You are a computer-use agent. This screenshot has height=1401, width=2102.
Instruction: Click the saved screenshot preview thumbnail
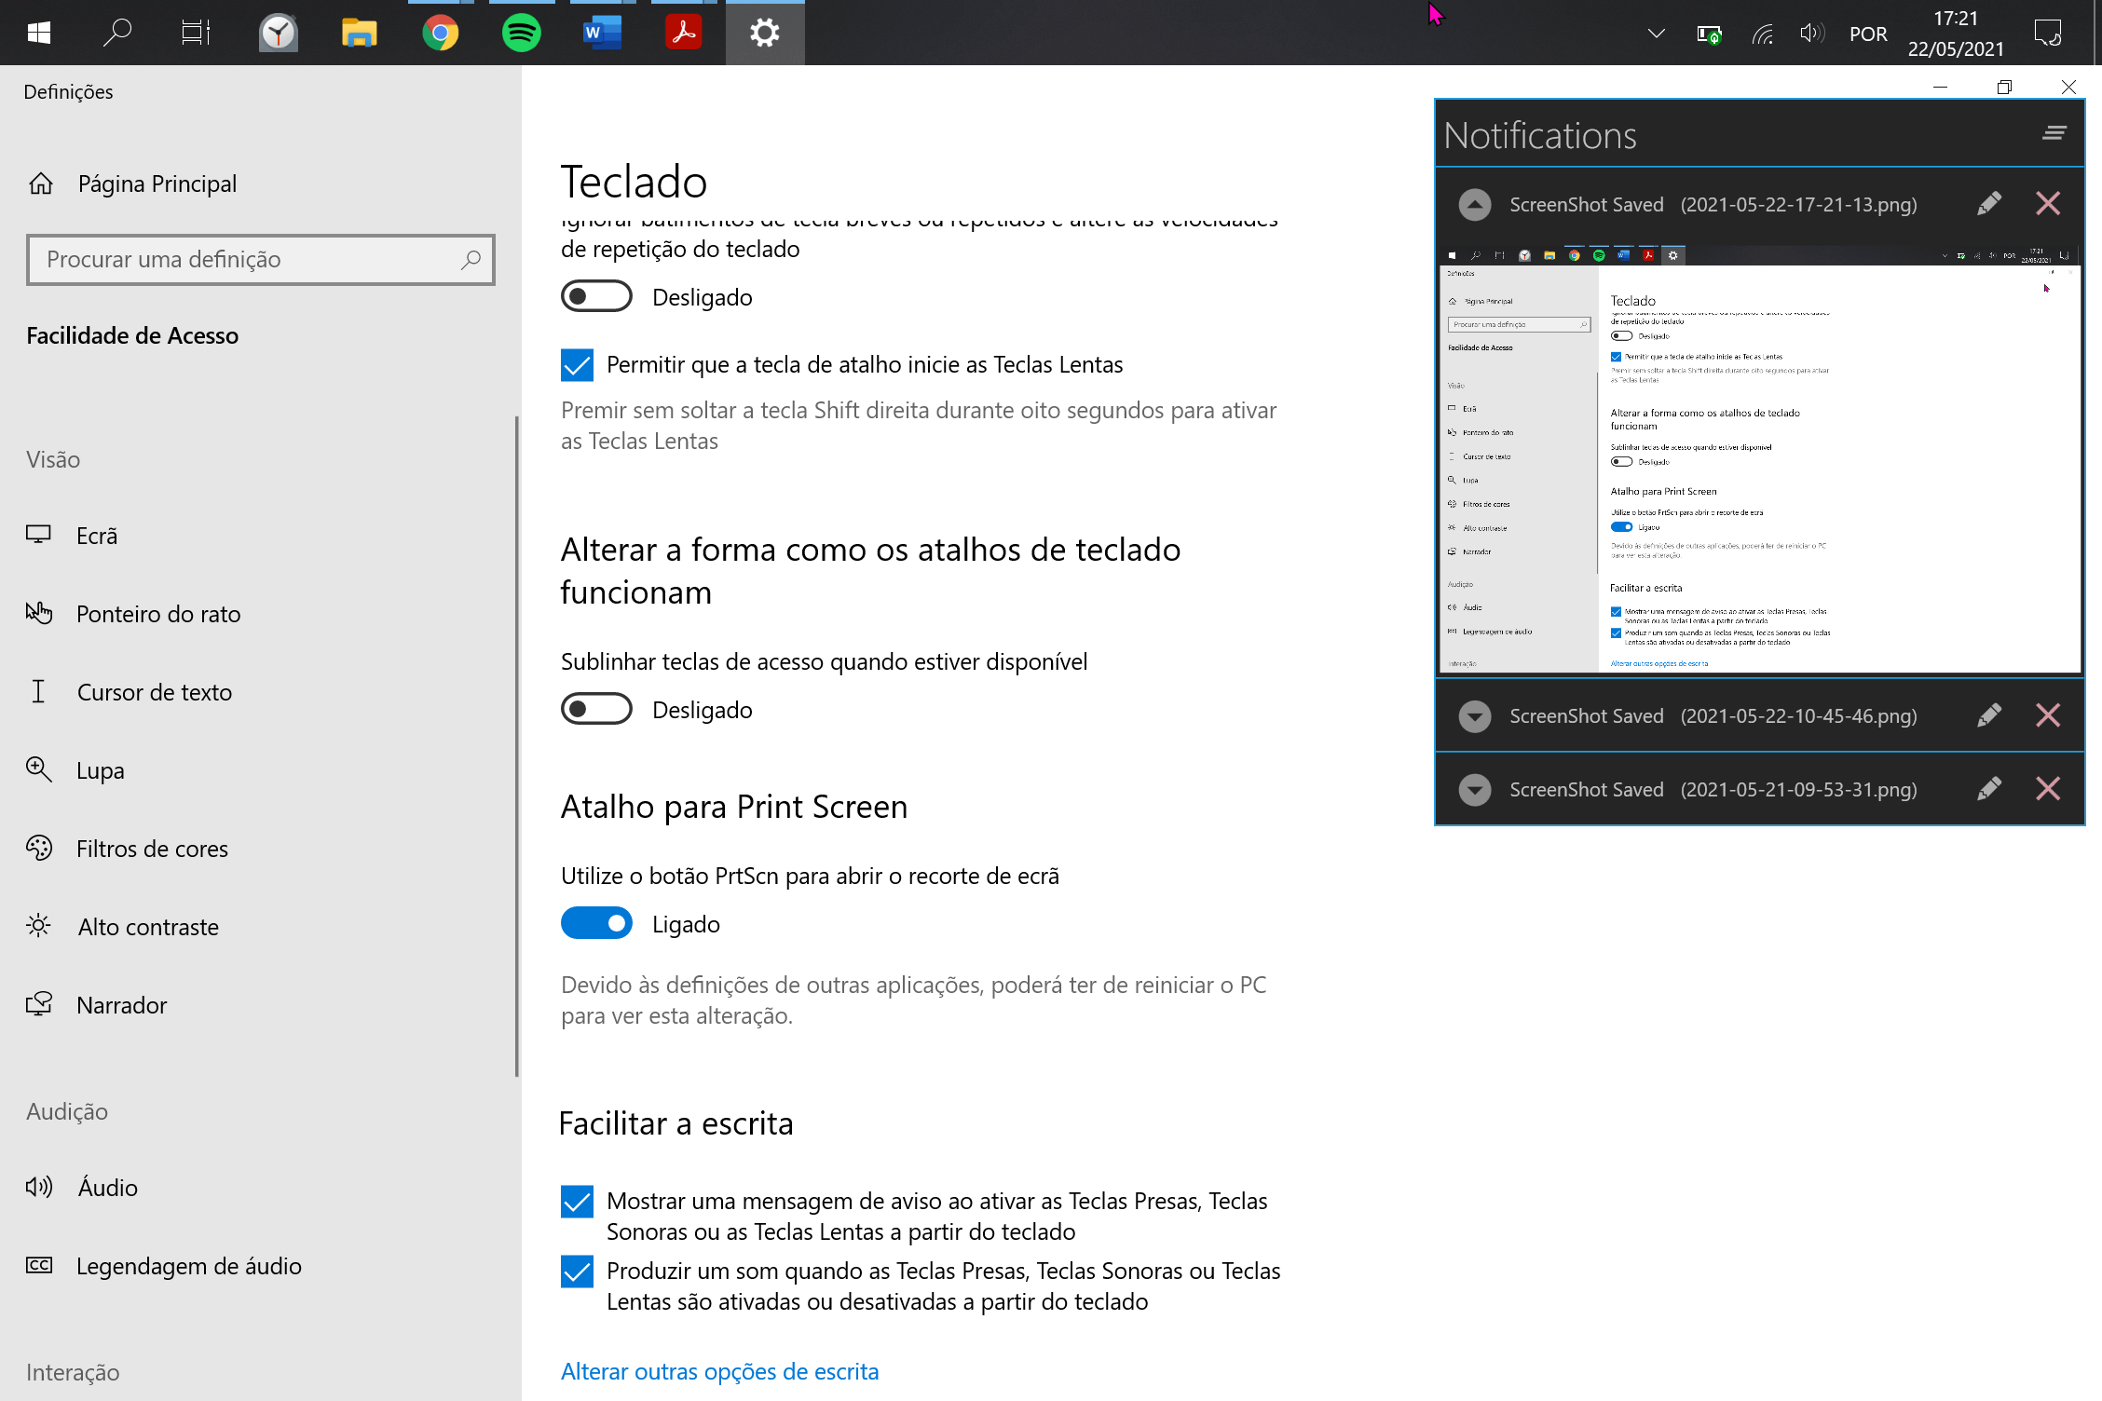1759,459
